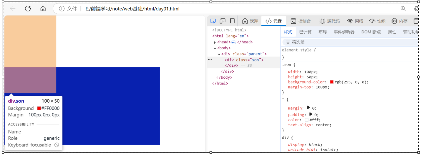The image size is (422, 156).
Task: Select the 布局 layout subtab
Action: pos(322,32)
